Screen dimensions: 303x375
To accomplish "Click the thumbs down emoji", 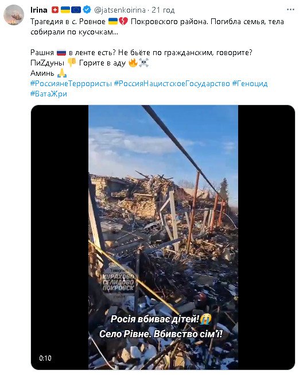I will pos(72,63).
